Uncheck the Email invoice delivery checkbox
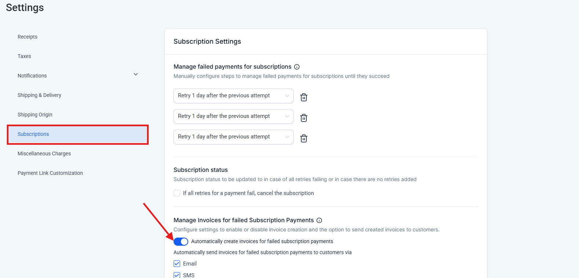579x278 pixels. click(x=177, y=264)
